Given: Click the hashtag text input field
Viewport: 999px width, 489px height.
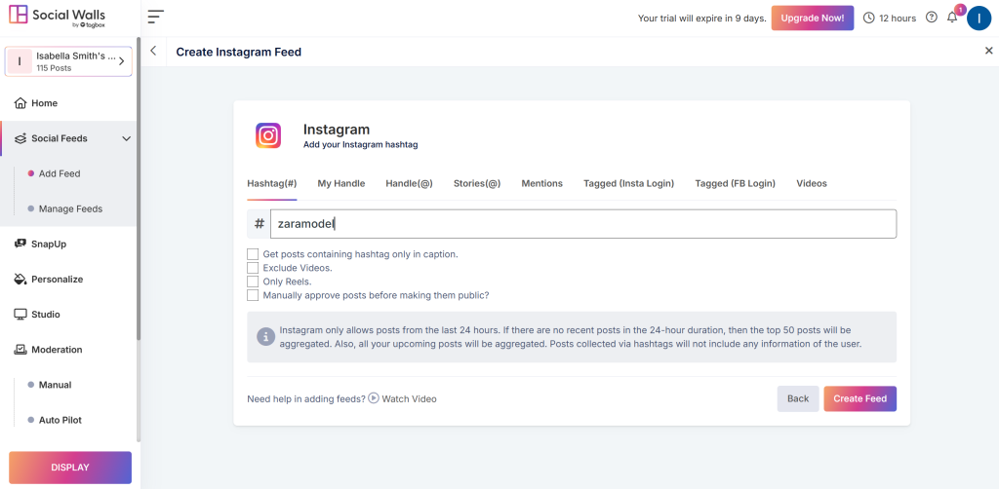Looking at the screenshot, I should point(582,224).
